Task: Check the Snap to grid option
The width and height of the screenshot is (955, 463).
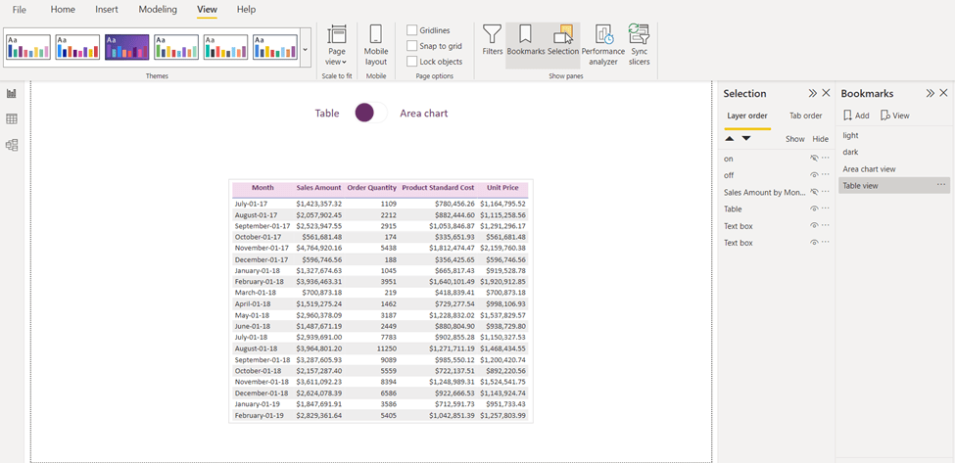Action: click(412, 46)
